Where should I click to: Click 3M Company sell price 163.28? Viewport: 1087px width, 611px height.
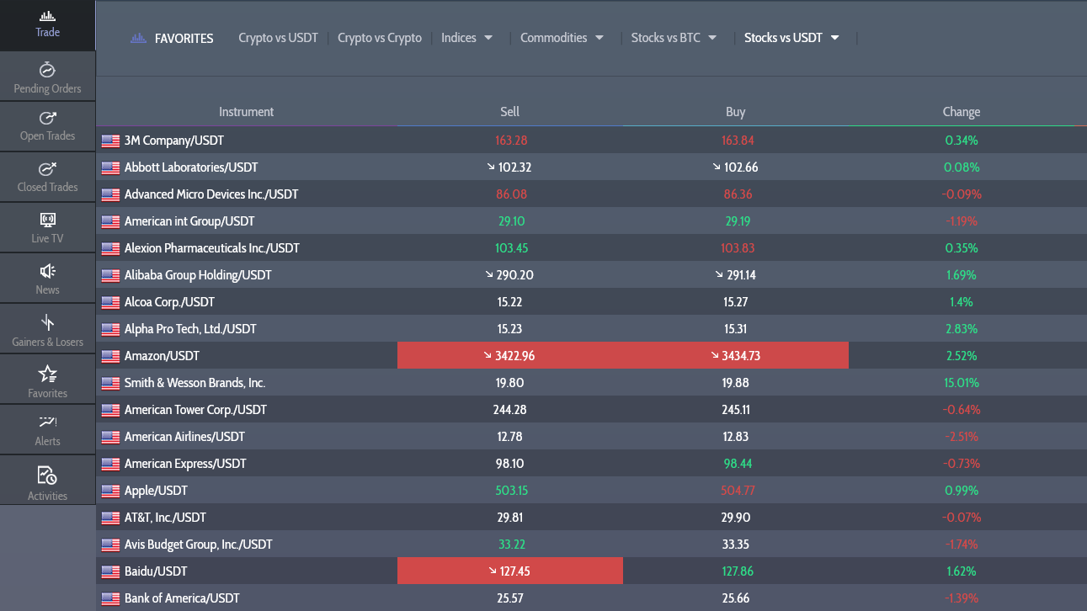[510, 141]
